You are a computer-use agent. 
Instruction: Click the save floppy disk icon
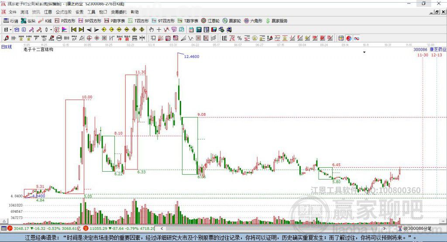[x=214, y=30]
